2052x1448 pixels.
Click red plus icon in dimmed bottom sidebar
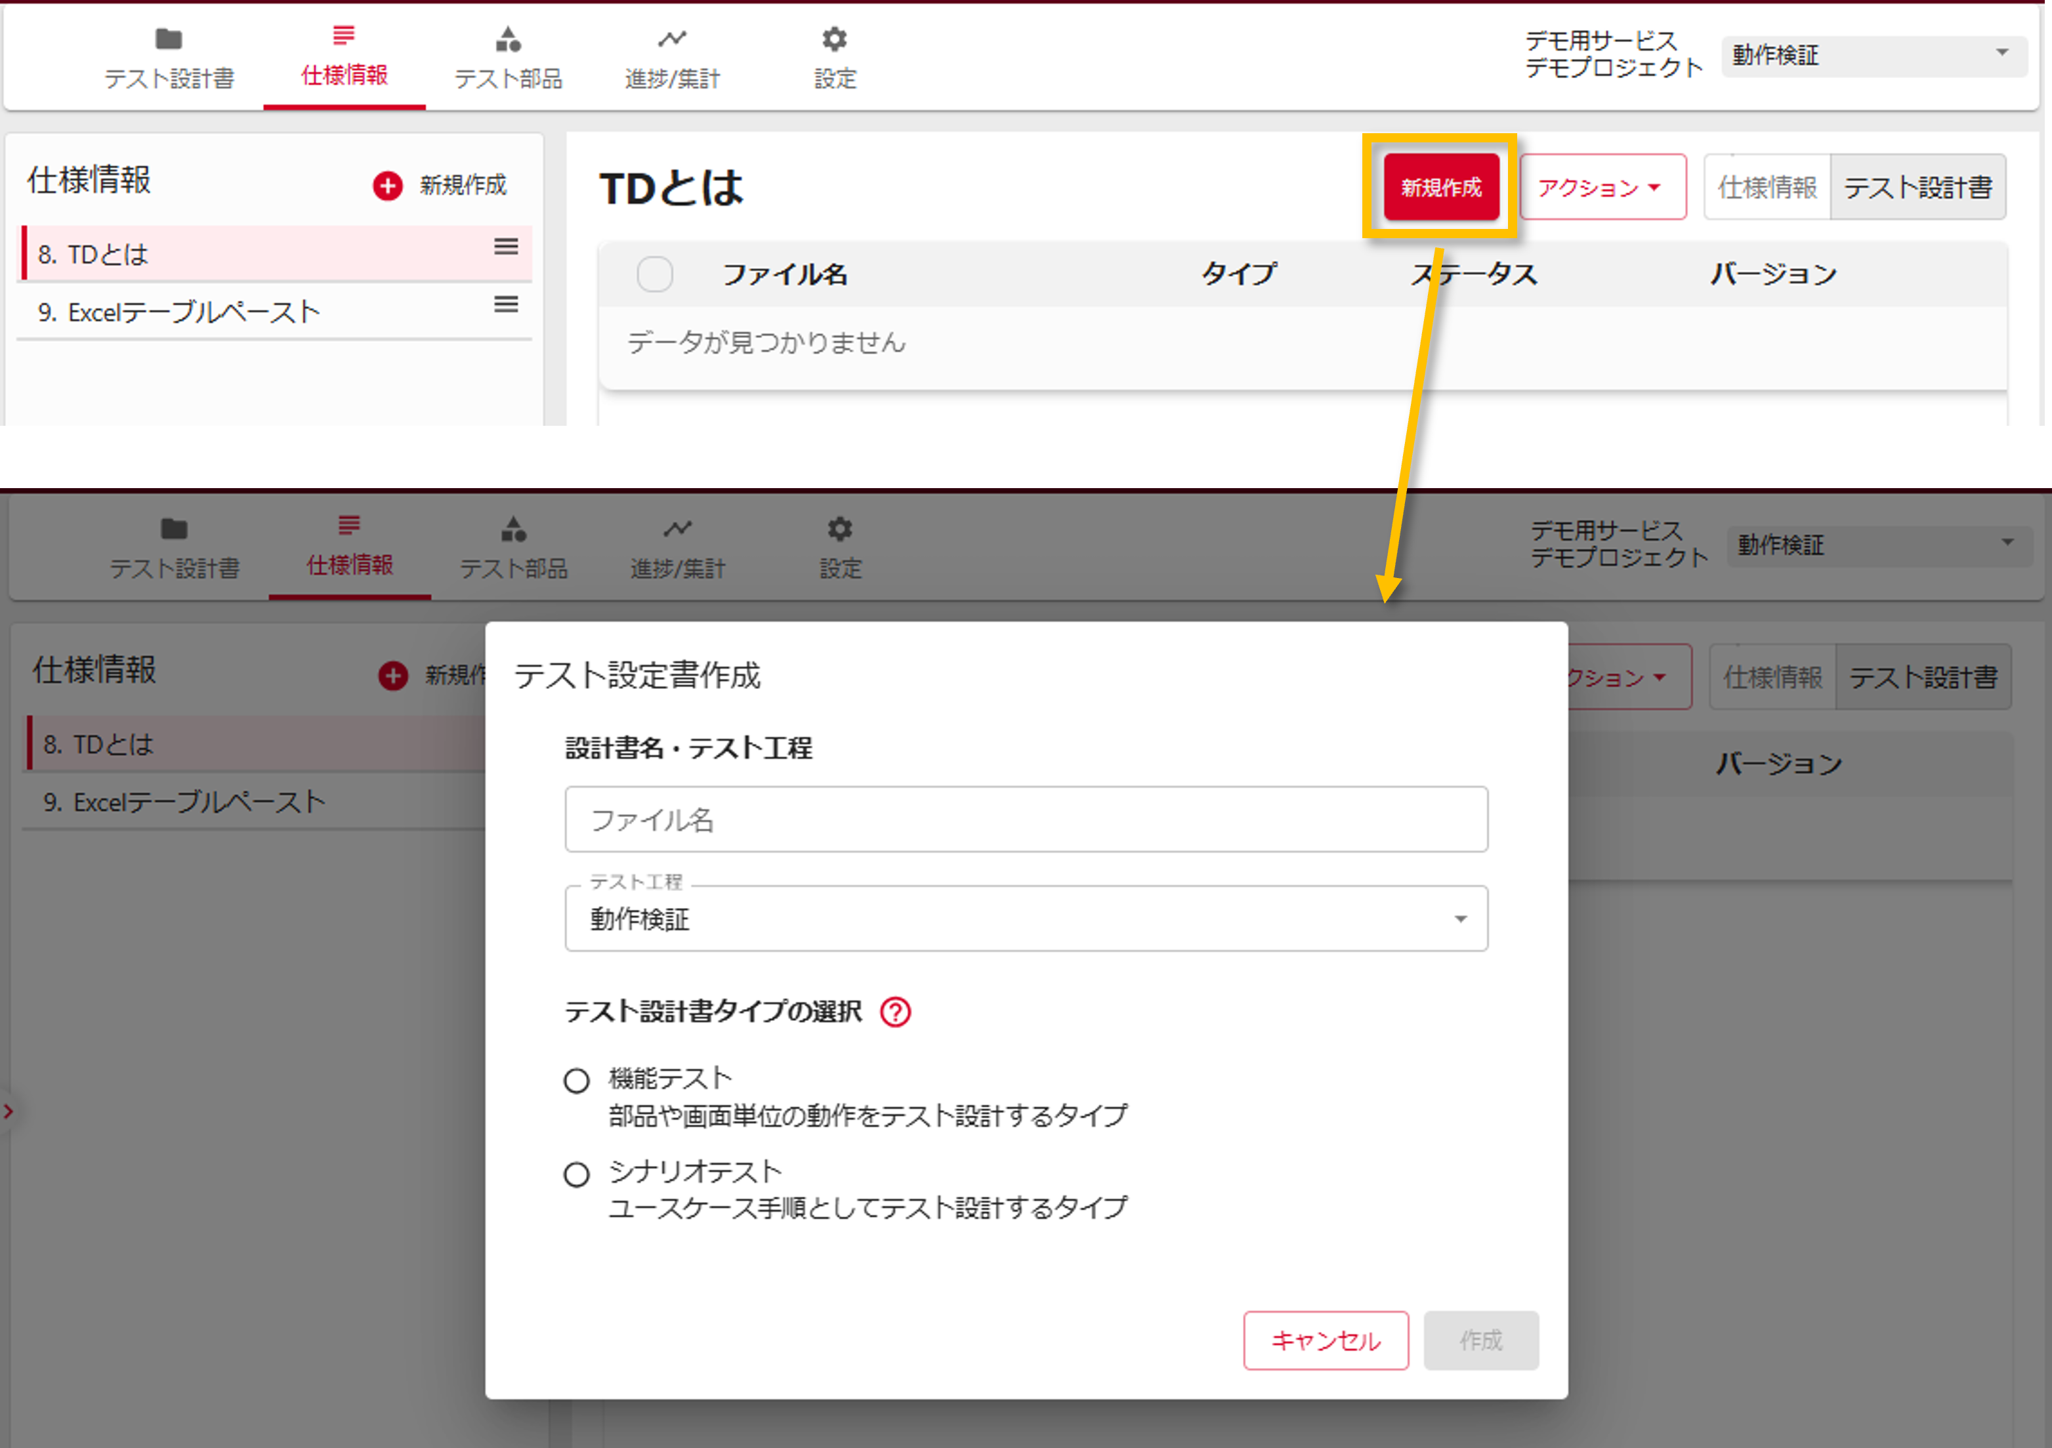click(x=392, y=676)
